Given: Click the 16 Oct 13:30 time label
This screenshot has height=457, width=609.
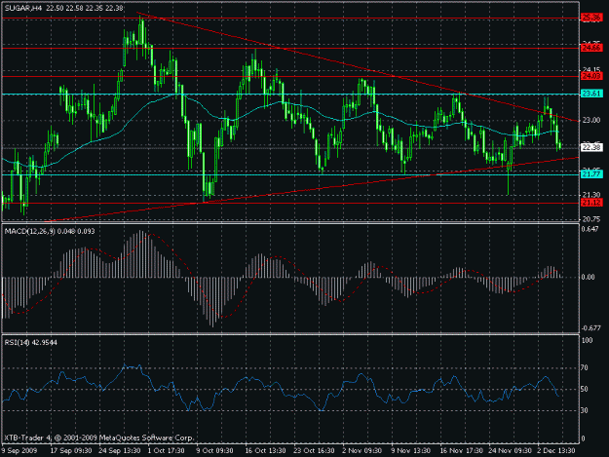Looking at the screenshot, I should coord(265,451).
